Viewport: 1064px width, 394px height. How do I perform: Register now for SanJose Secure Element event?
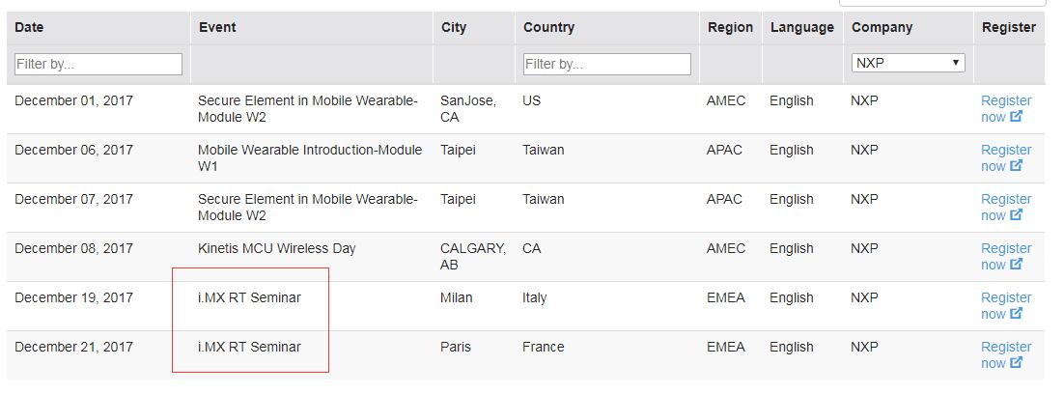1006,108
